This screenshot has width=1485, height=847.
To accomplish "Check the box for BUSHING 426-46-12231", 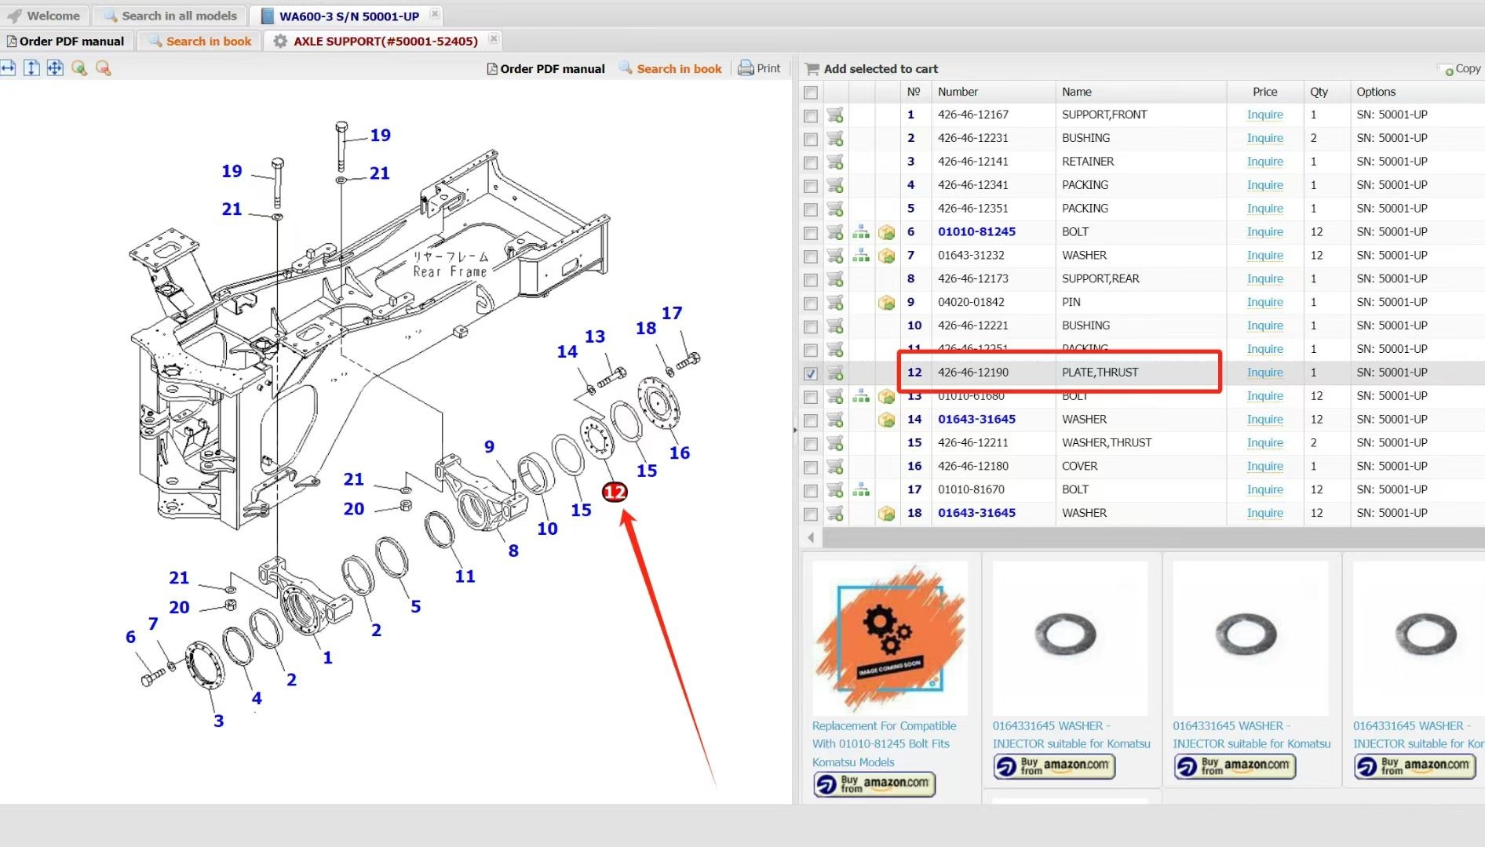I will [x=811, y=140].
